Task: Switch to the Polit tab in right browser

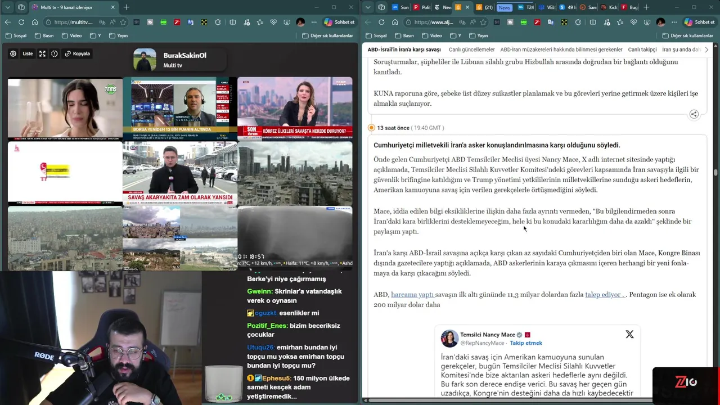Action: click(x=421, y=7)
